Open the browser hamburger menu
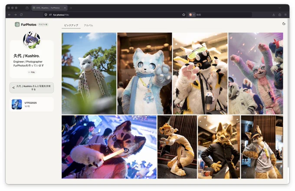The height and width of the screenshot is (191, 295). click(285, 15)
